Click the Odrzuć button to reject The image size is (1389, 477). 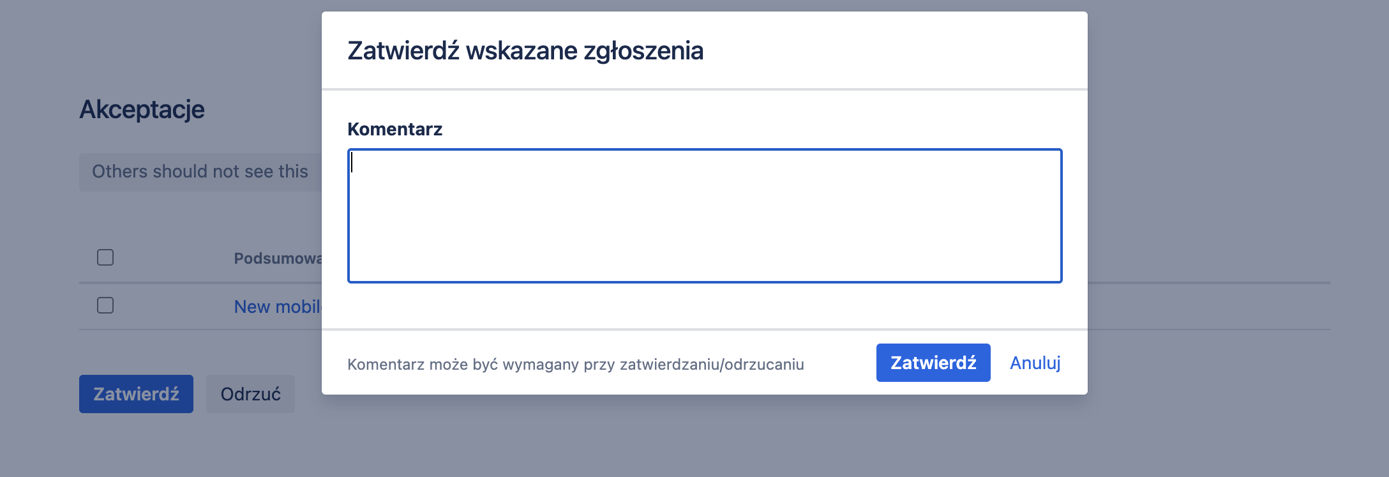tap(250, 393)
